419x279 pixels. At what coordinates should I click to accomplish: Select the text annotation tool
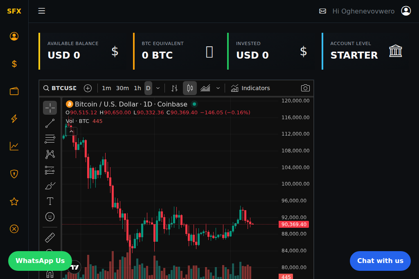[50, 201]
